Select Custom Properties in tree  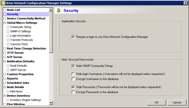[20, 74]
